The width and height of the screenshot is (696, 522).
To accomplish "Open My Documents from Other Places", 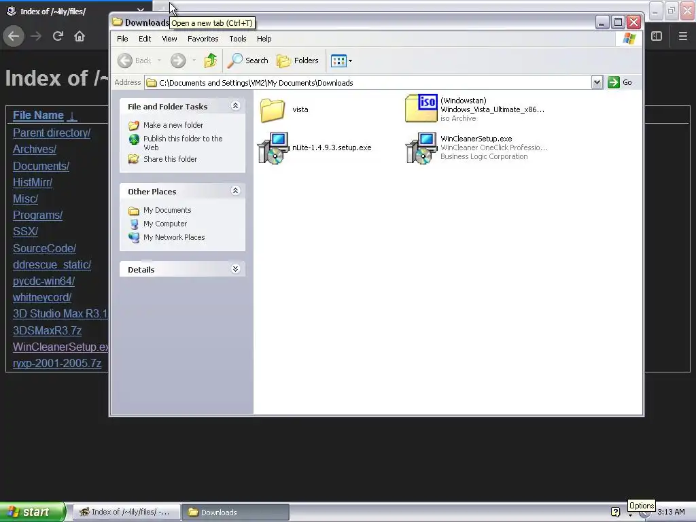I will (167, 210).
